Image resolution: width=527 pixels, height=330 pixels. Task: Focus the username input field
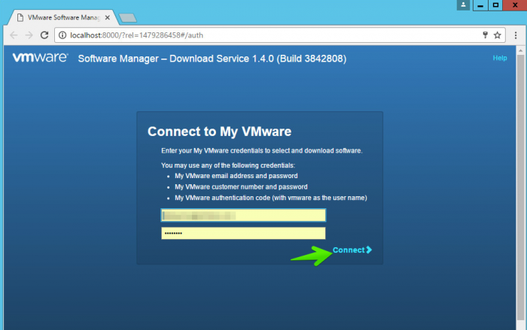pos(243,215)
